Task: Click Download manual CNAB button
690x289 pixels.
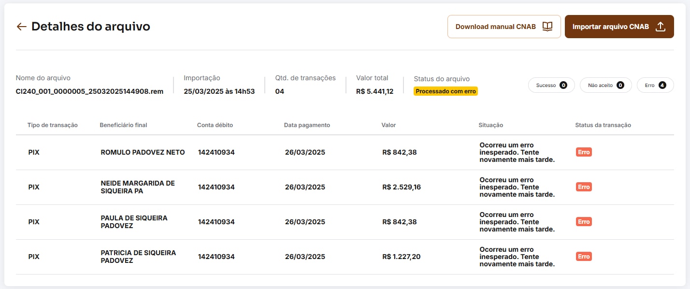Action: (x=503, y=27)
